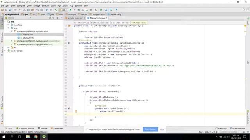Click the Copy toolbar icon

pyautogui.click(x=29, y=10)
